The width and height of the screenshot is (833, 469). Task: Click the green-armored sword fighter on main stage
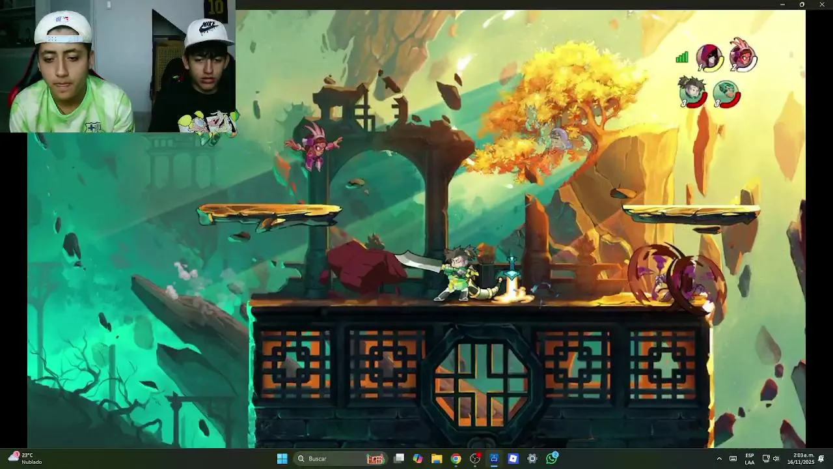point(459,274)
